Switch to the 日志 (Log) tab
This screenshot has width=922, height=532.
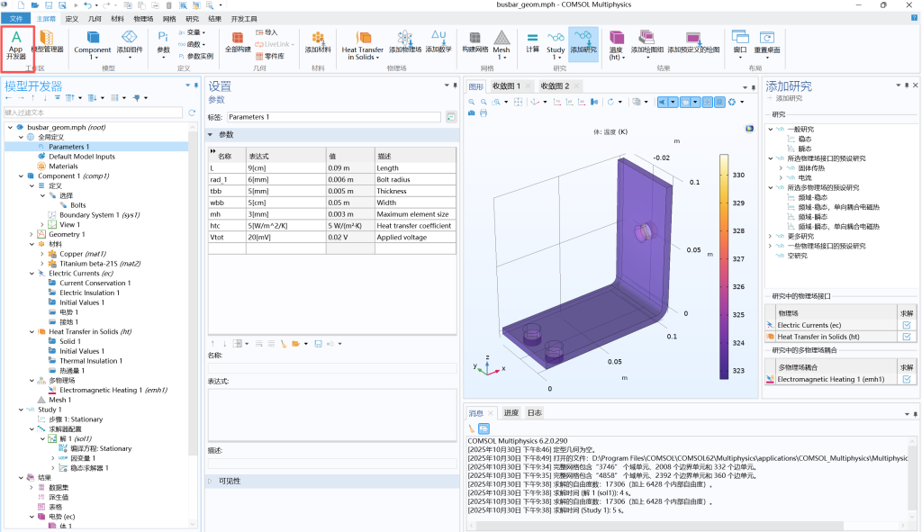click(535, 412)
